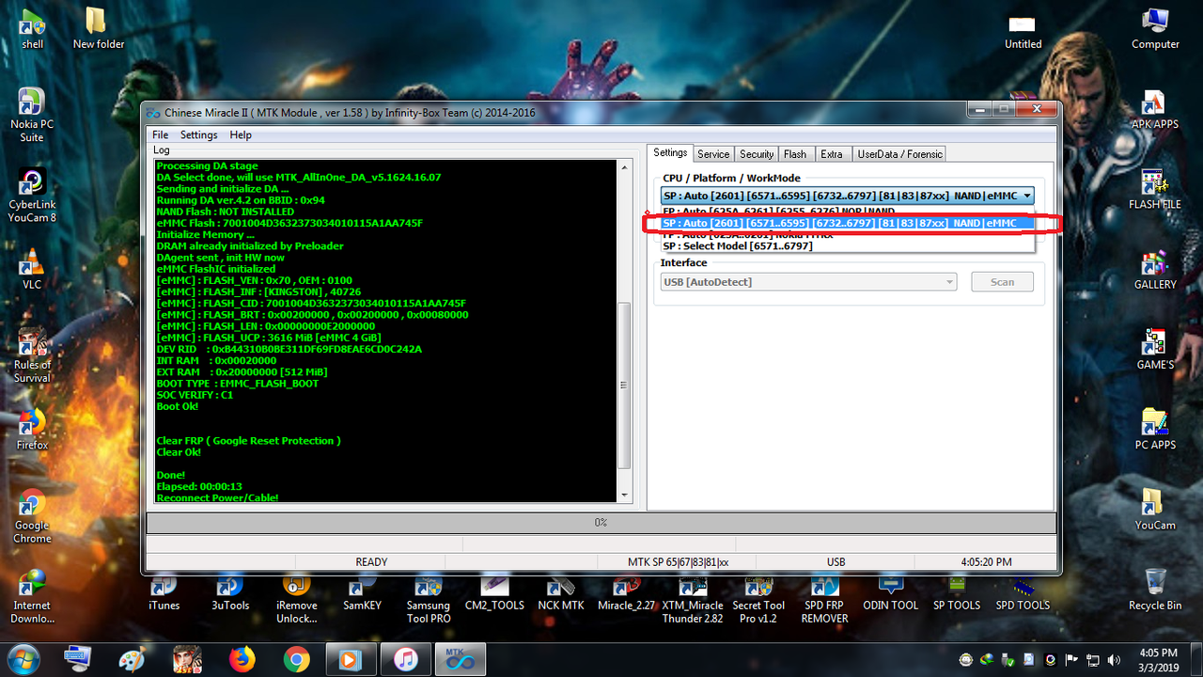Select the SPD FRP REMOVER shortcut
The width and height of the screenshot is (1203, 677).
pos(825,599)
